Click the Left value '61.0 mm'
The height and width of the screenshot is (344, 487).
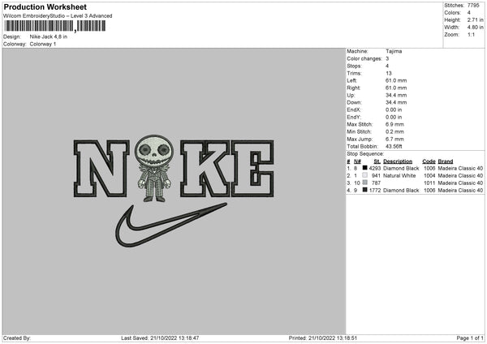pyautogui.click(x=396, y=80)
